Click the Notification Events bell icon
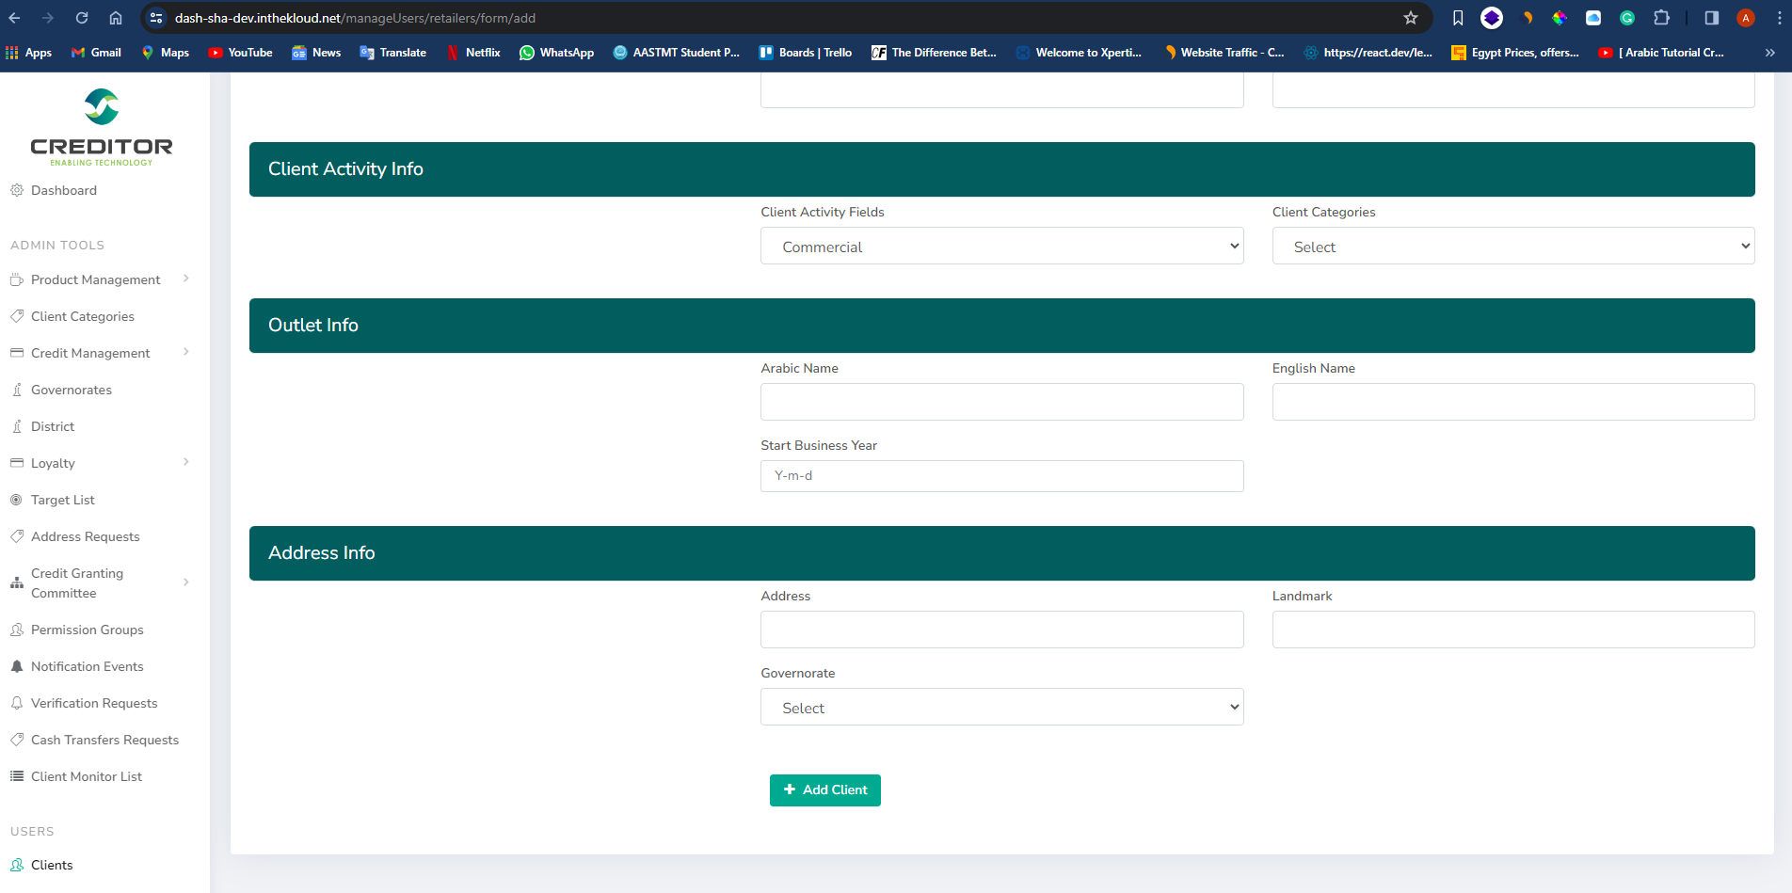 coord(17,666)
